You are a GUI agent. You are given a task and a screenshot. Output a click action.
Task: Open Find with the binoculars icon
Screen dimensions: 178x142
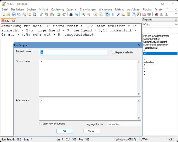(x=71, y=14)
